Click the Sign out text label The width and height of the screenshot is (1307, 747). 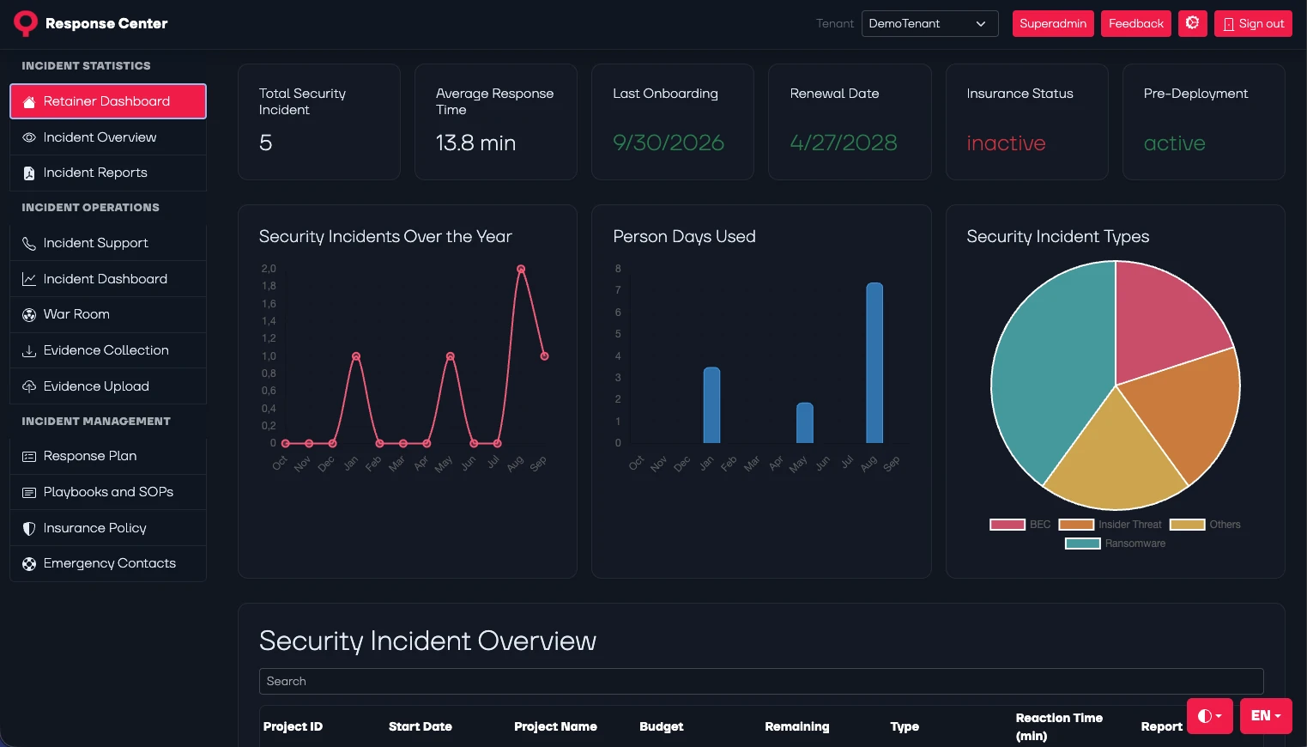(1262, 24)
